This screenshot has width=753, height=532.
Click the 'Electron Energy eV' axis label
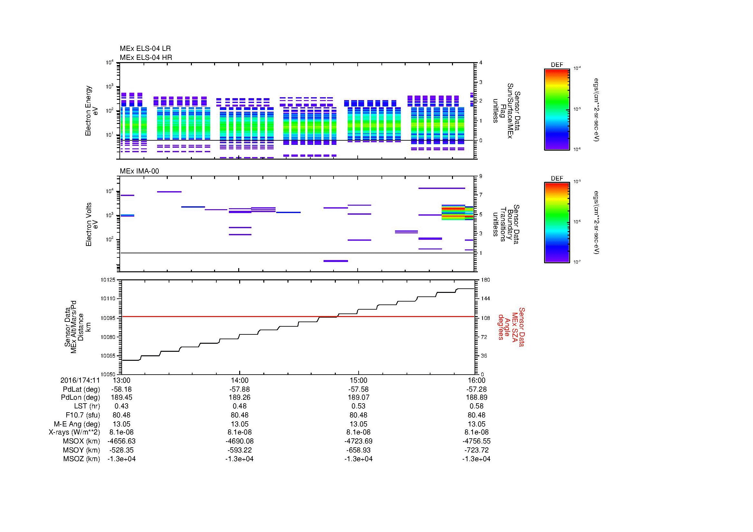92,111
